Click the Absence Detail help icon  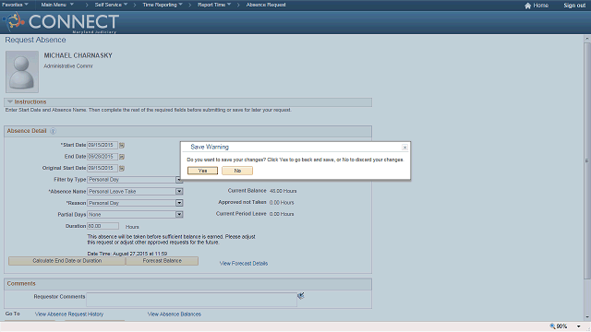53,131
